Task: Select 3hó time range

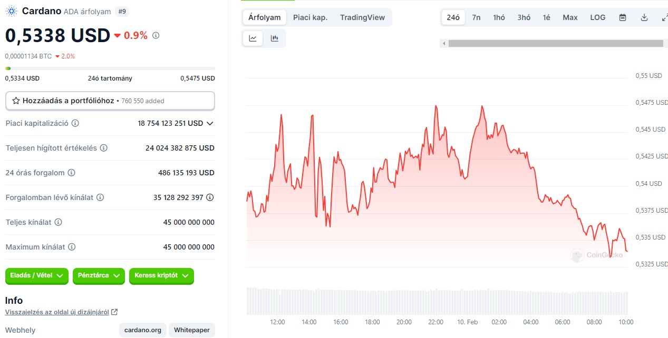Action: point(524,17)
